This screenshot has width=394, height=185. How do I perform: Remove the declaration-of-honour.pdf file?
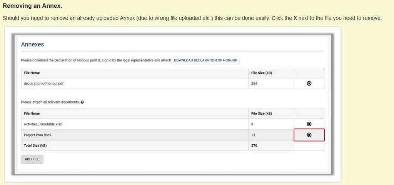click(x=309, y=83)
